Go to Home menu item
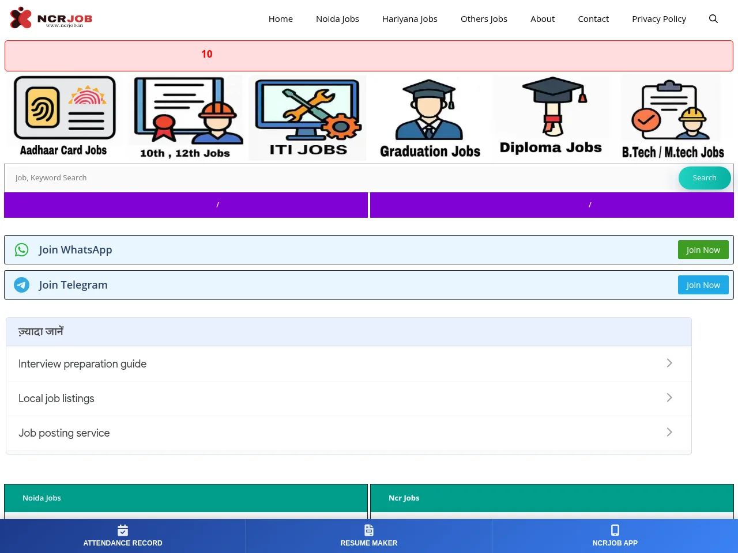 [x=281, y=19]
